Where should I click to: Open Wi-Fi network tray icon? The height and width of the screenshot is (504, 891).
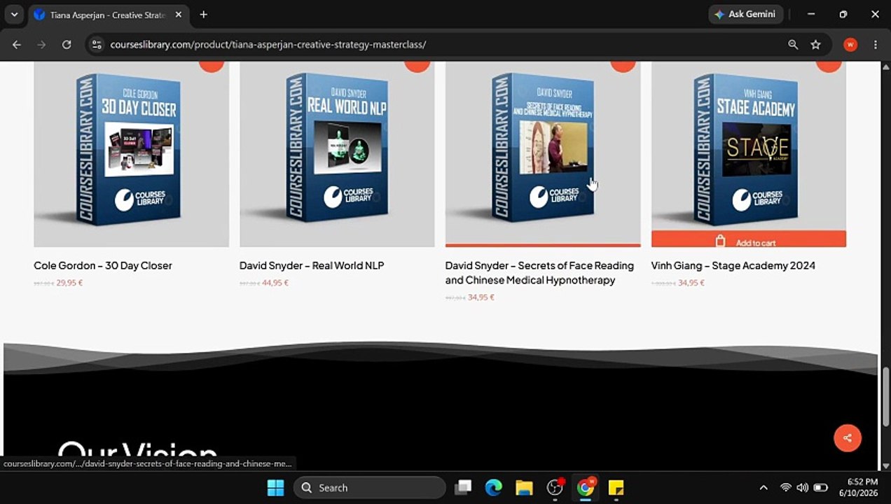(786, 488)
